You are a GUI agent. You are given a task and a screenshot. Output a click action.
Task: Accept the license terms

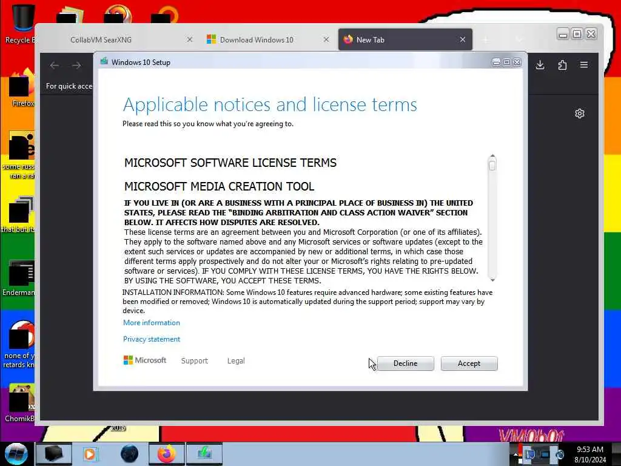click(x=469, y=363)
